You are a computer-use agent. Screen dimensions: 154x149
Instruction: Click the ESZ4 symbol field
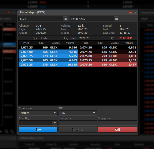pos(40,19)
